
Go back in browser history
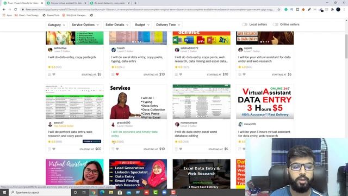[x=4, y=10]
